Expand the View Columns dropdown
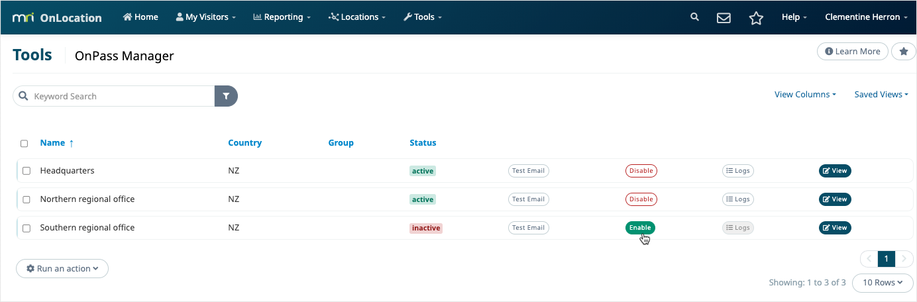Viewport: 917px width, 302px height. [x=805, y=95]
